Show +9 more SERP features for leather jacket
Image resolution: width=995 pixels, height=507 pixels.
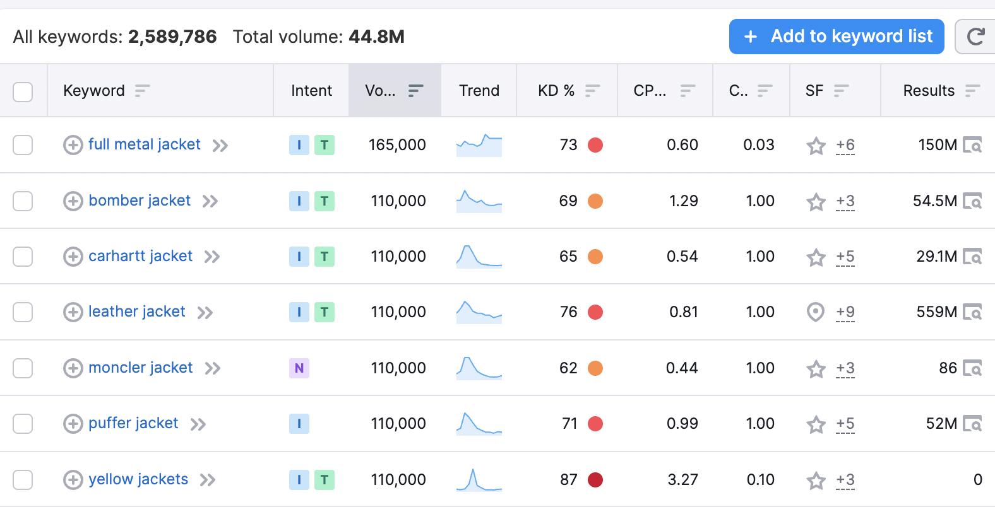(x=845, y=313)
